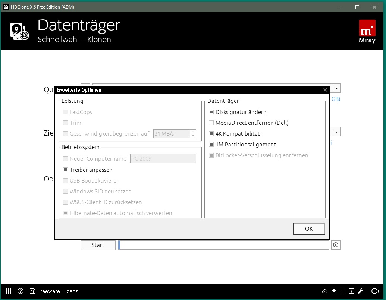Maximize the HDClone window
386x300 pixels.
click(x=357, y=7)
